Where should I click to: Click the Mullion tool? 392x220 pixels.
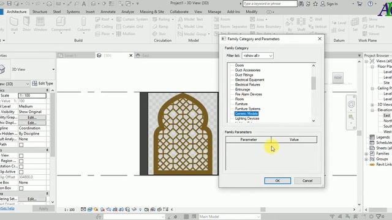click(126, 34)
